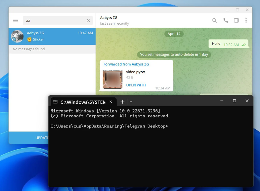Search within the Aabyss ZG chat

tap(215, 20)
